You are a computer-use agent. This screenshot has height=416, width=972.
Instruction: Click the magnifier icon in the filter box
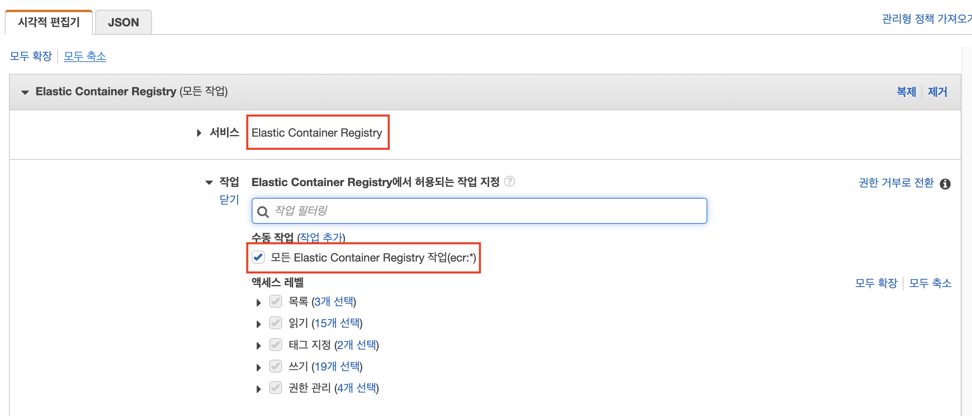tap(263, 212)
